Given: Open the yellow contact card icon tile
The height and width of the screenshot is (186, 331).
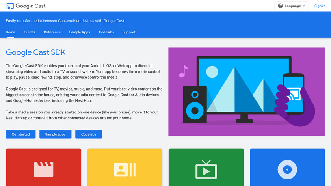Looking at the screenshot, I should click(x=125, y=167).
